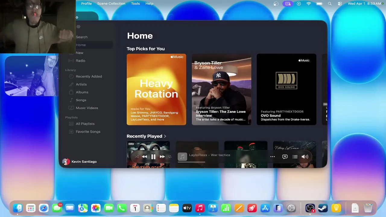
Task: Open Recently Added in Library
Action: (x=89, y=77)
